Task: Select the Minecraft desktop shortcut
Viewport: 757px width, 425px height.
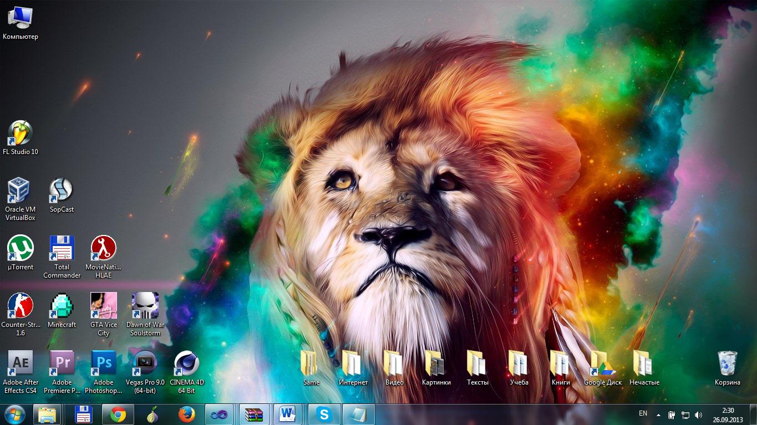Action: [62, 311]
